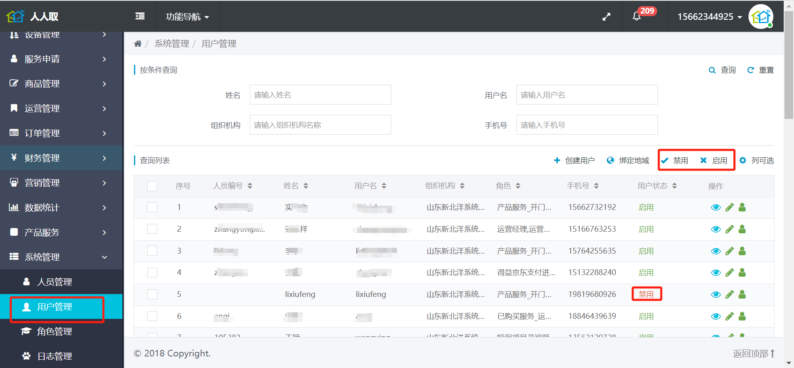Image resolution: width=794 pixels, height=368 pixels.
Task: Check the checkbox for row 1
Action: pyautogui.click(x=152, y=207)
